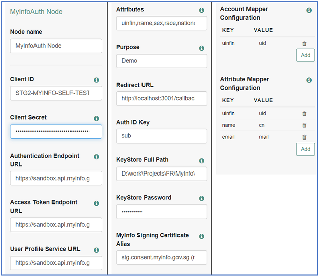320x277 pixels.
Task: Click Add button in Attribute Mapper Configuration
Action: pos(305,149)
